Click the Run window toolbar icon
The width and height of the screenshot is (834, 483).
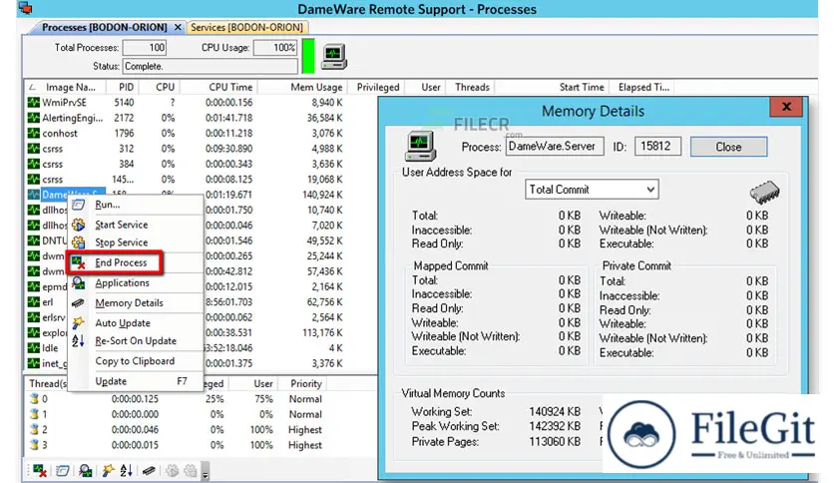click(x=62, y=470)
